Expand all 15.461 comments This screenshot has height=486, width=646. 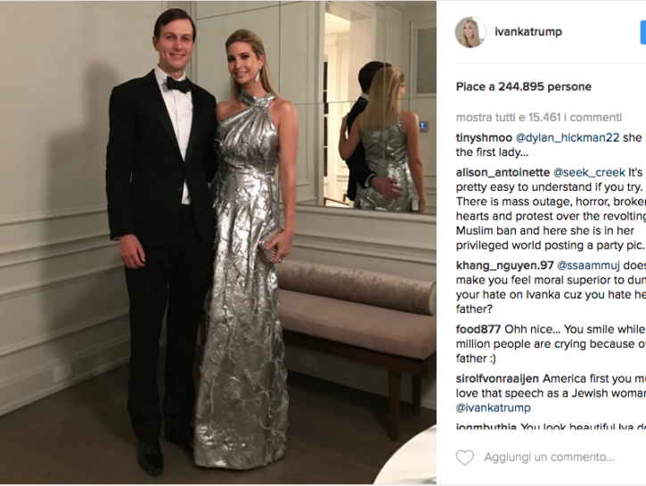[539, 118]
